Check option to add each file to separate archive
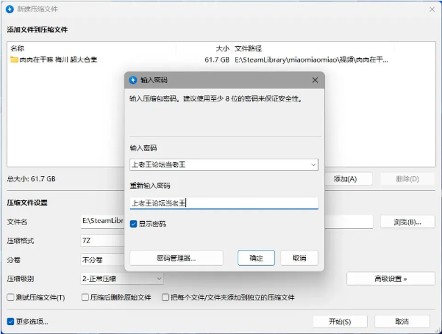The image size is (442, 334). point(165,297)
